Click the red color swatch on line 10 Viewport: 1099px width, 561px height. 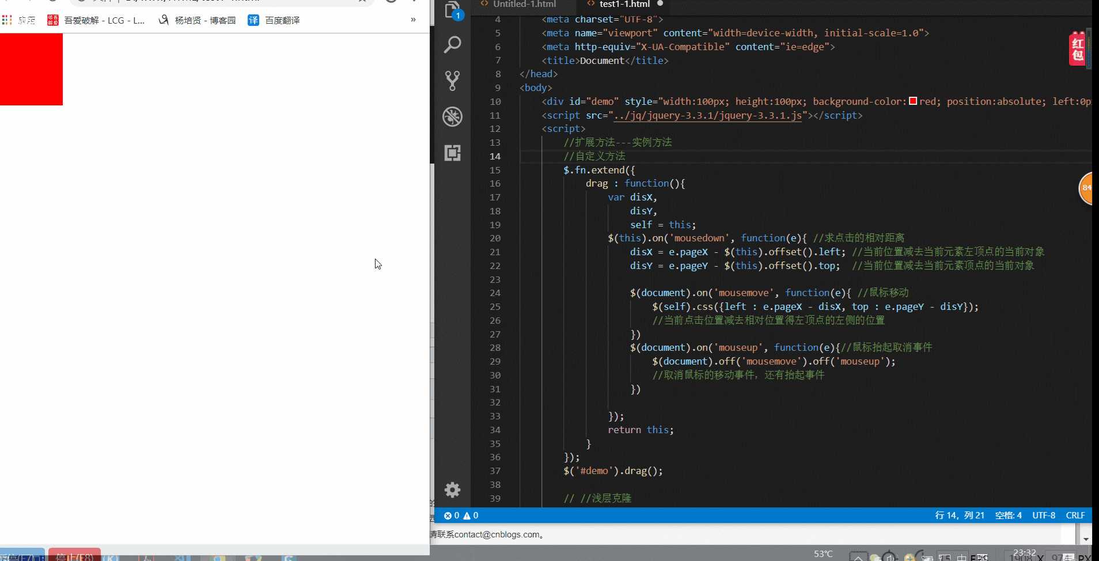click(x=913, y=101)
